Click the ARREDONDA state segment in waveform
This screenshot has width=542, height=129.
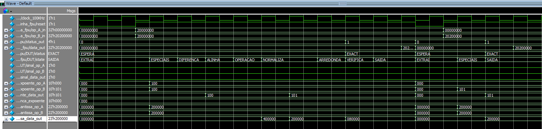click(x=331, y=60)
